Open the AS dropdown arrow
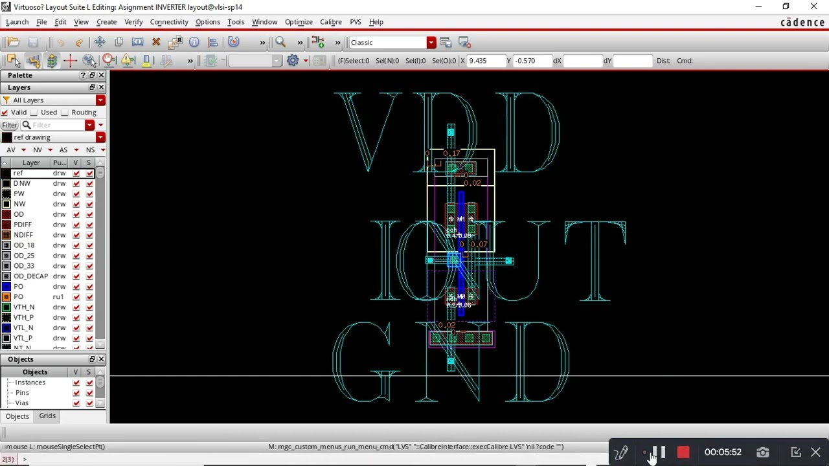The width and height of the screenshot is (829, 466). pyautogui.click(x=76, y=150)
